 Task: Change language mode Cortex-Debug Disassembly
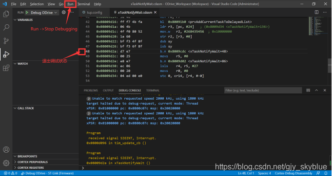pyautogui.click(x=293, y=173)
